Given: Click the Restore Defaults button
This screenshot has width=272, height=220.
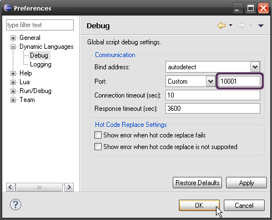Looking at the screenshot, I should [x=197, y=183].
